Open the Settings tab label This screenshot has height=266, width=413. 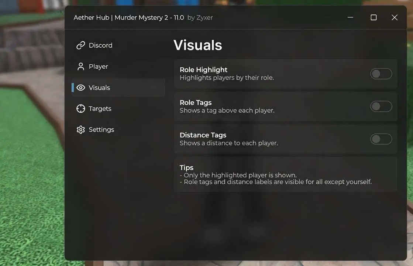click(101, 130)
